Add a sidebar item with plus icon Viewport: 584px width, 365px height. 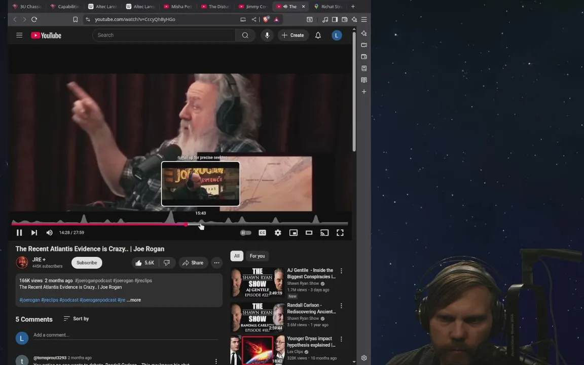[x=364, y=92]
